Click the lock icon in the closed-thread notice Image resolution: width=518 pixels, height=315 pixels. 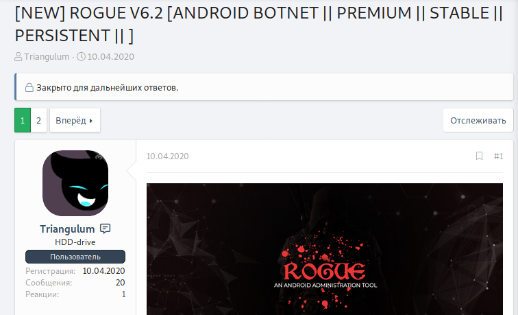pyautogui.click(x=29, y=88)
